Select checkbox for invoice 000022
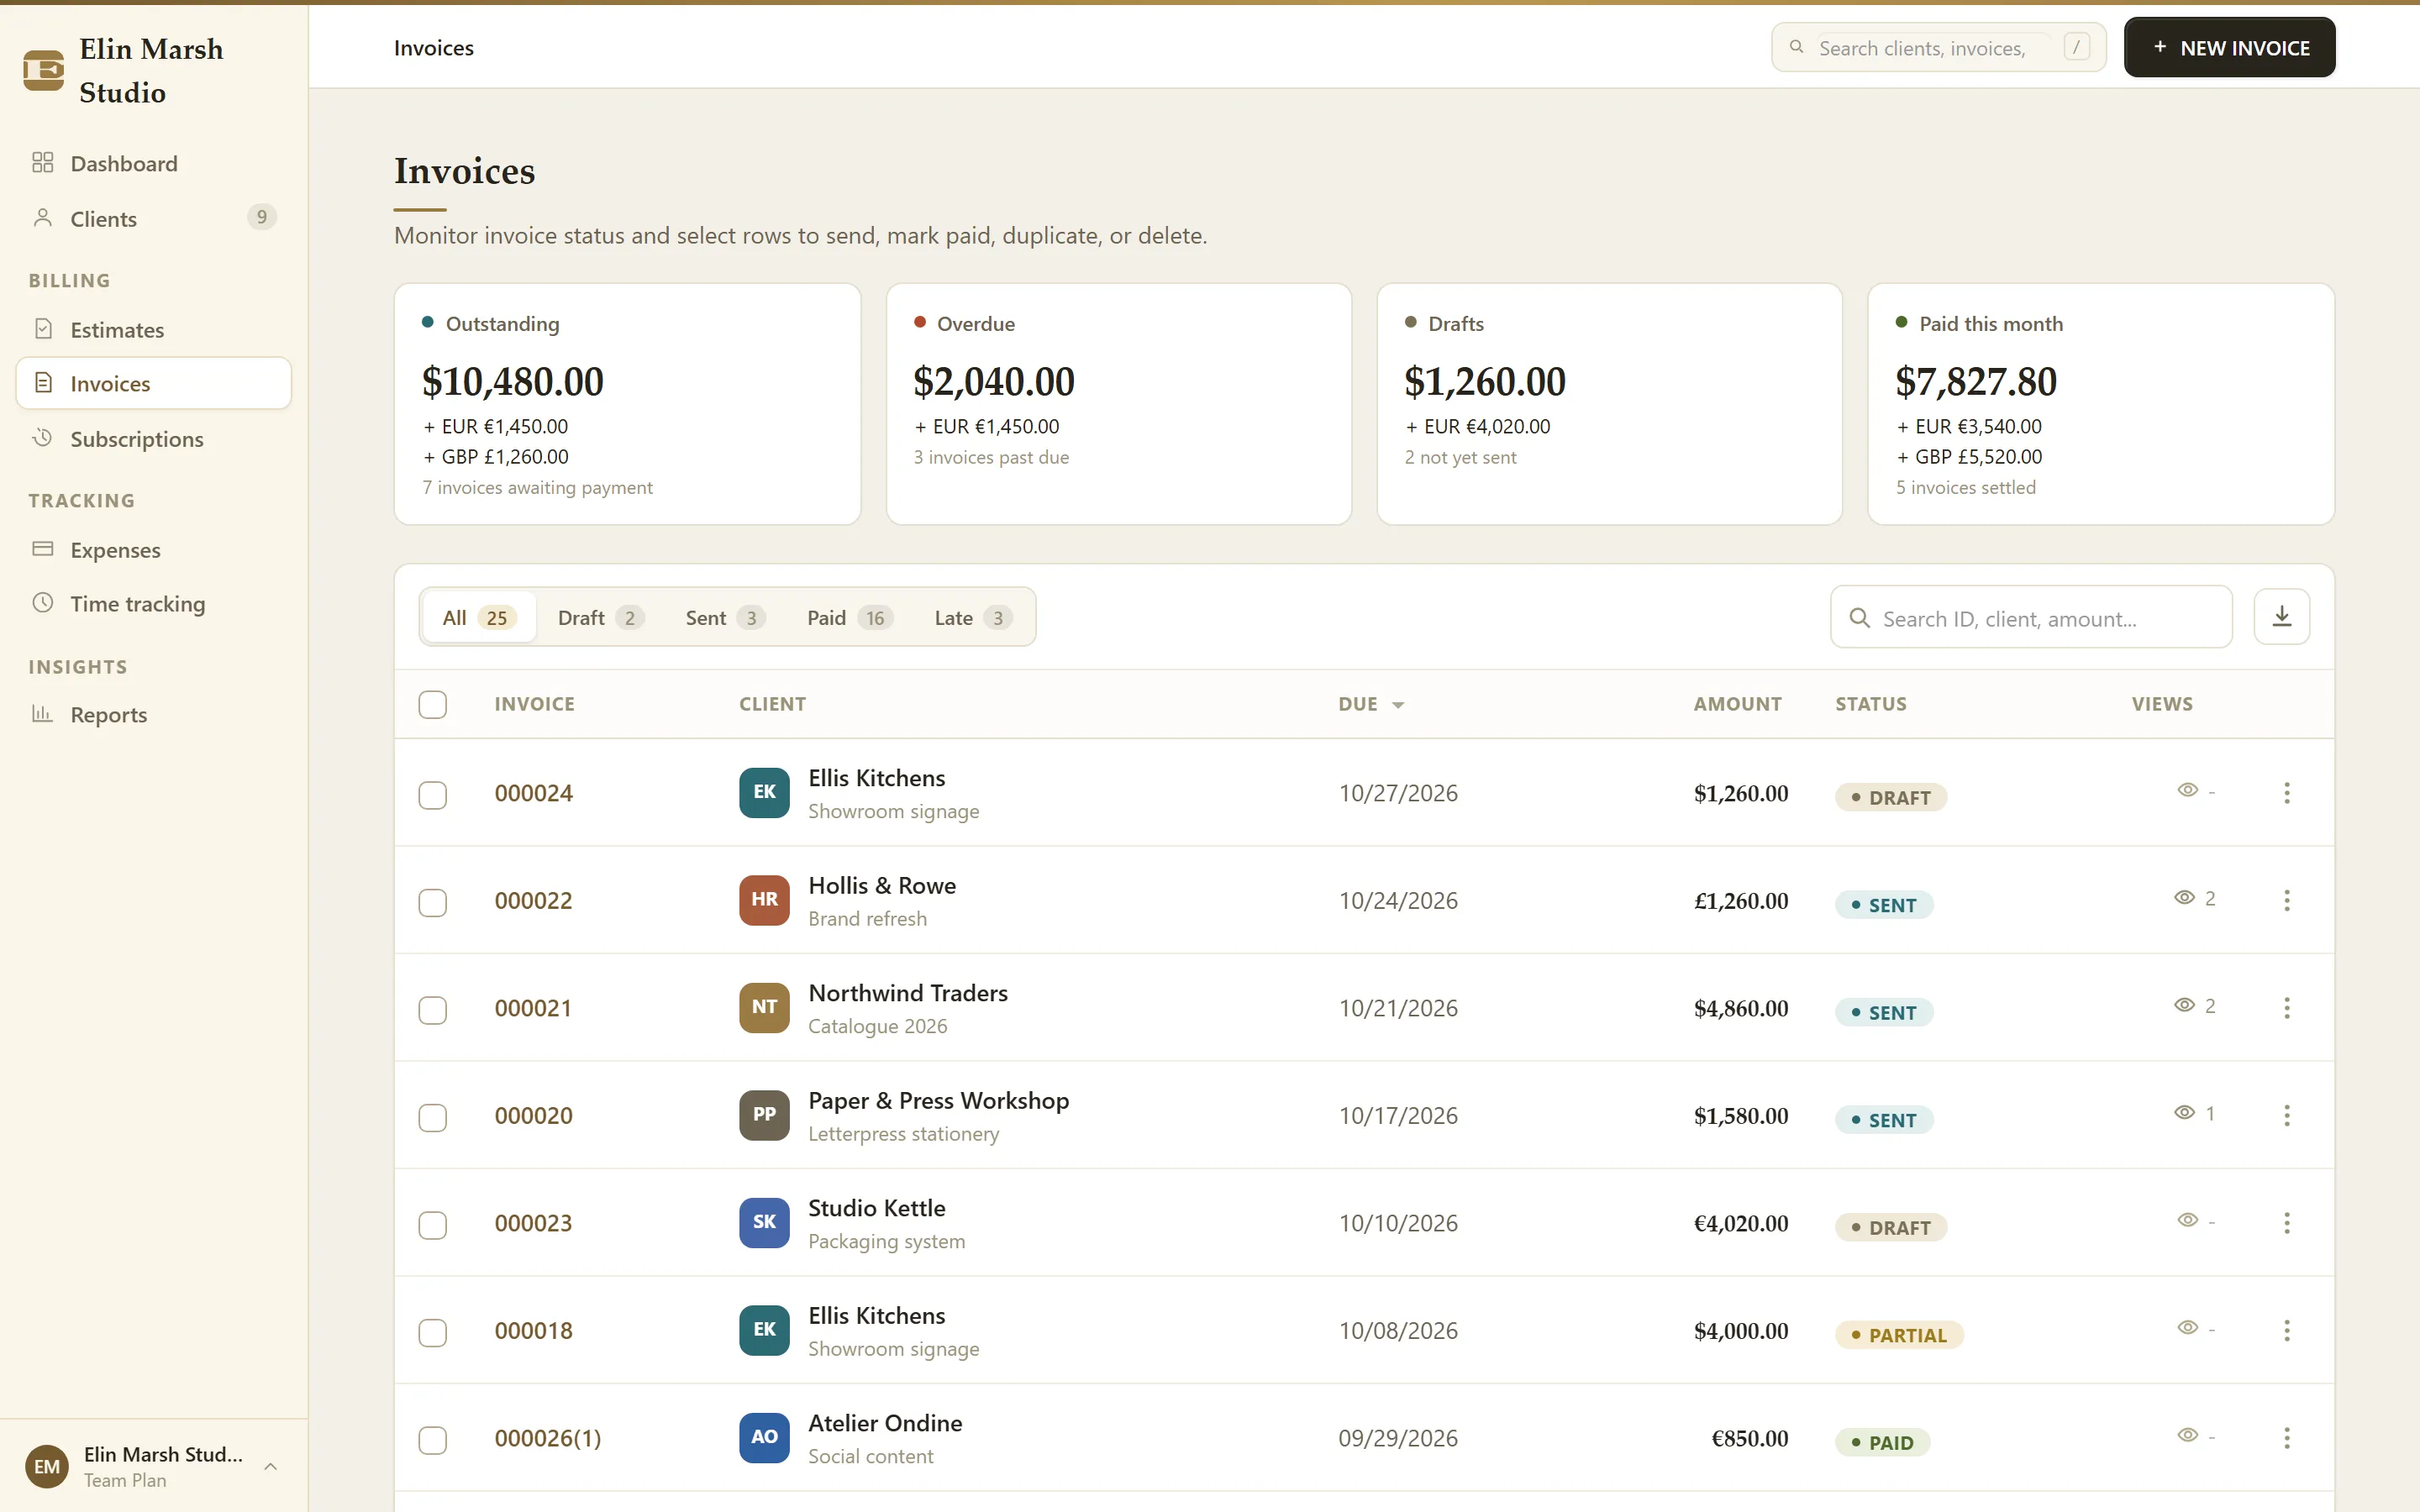The image size is (2420, 1512). pyautogui.click(x=433, y=902)
